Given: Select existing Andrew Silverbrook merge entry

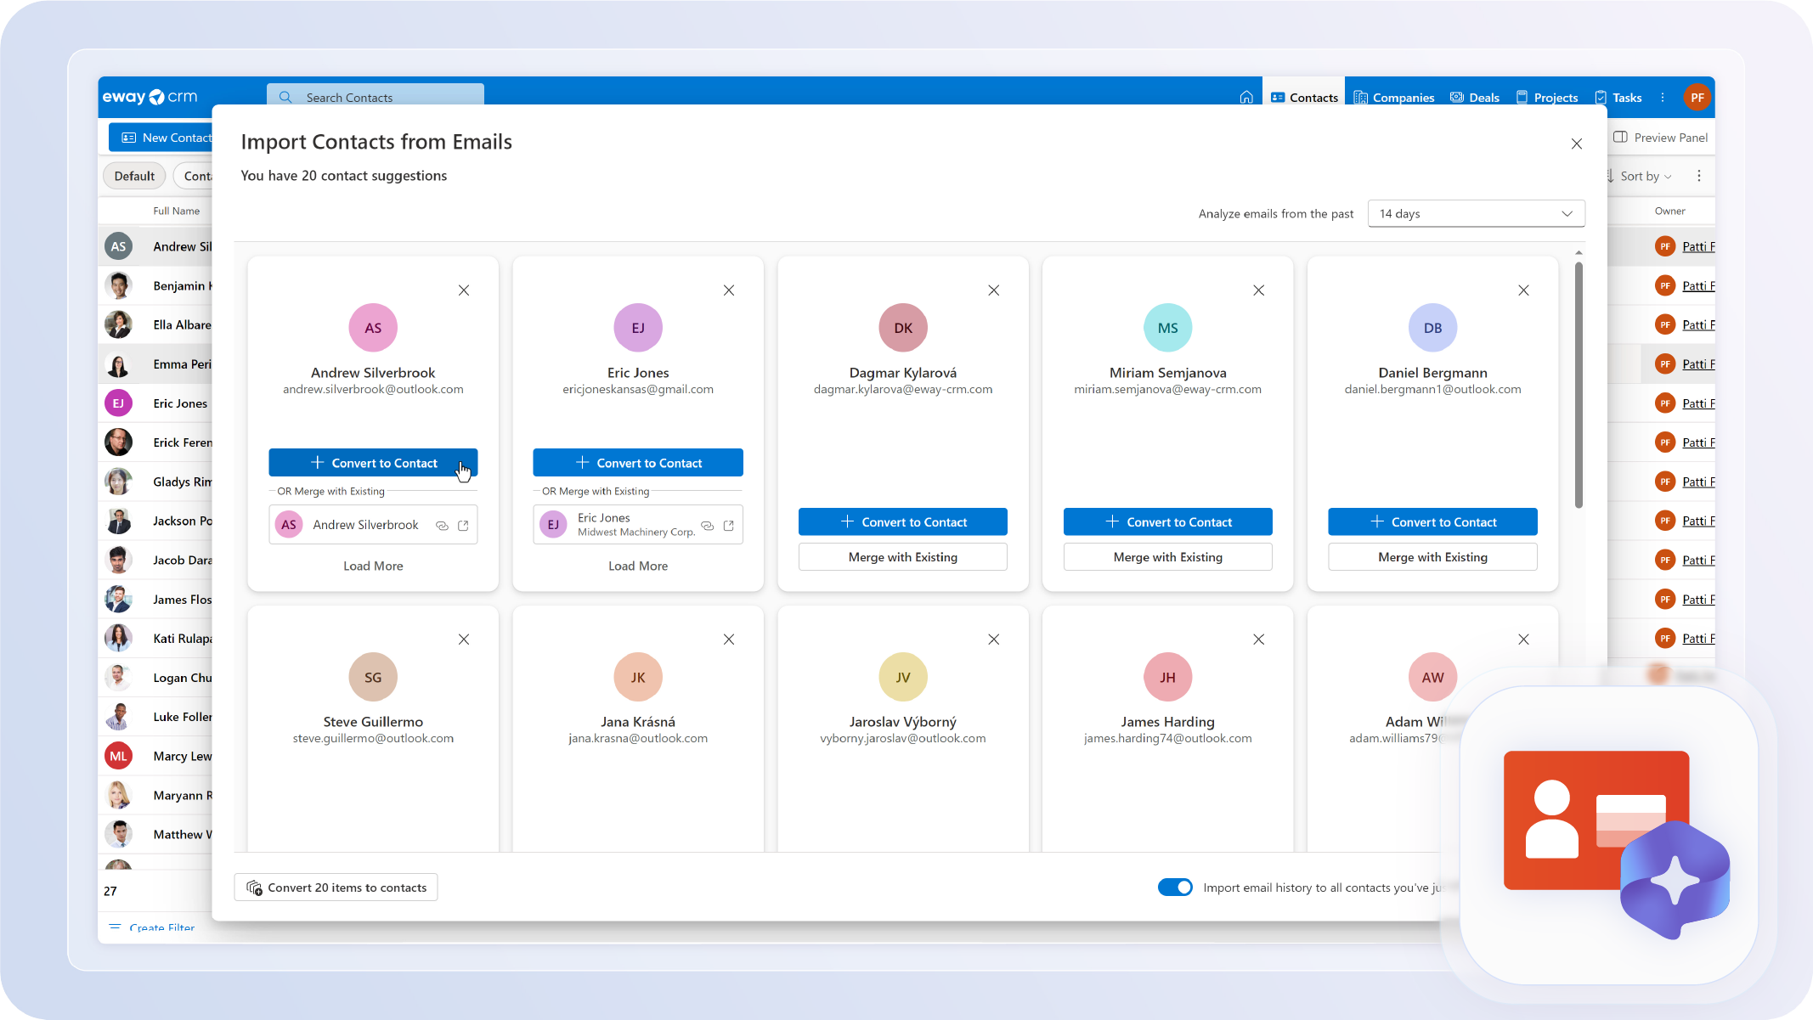Looking at the screenshot, I should [x=373, y=525].
